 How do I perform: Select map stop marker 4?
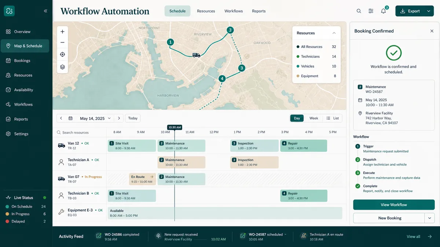pyautogui.click(x=222, y=78)
